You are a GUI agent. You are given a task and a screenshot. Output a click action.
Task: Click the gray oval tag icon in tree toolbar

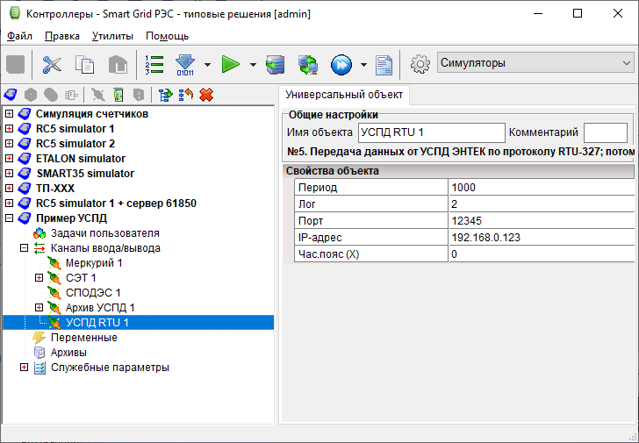click(x=51, y=95)
